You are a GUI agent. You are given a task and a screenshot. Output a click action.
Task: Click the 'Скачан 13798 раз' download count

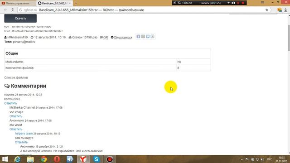click(85, 37)
